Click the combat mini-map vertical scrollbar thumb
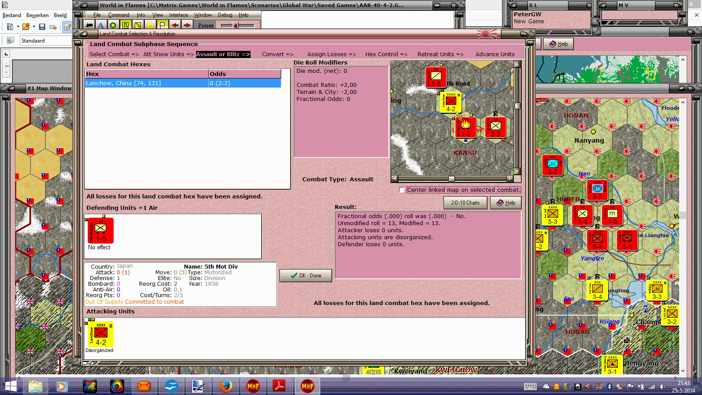 point(517,106)
